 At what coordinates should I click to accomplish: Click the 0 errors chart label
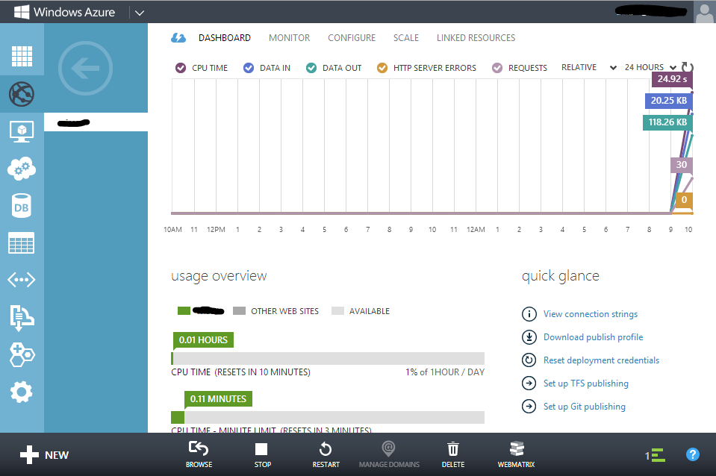pyautogui.click(x=684, y=200)
